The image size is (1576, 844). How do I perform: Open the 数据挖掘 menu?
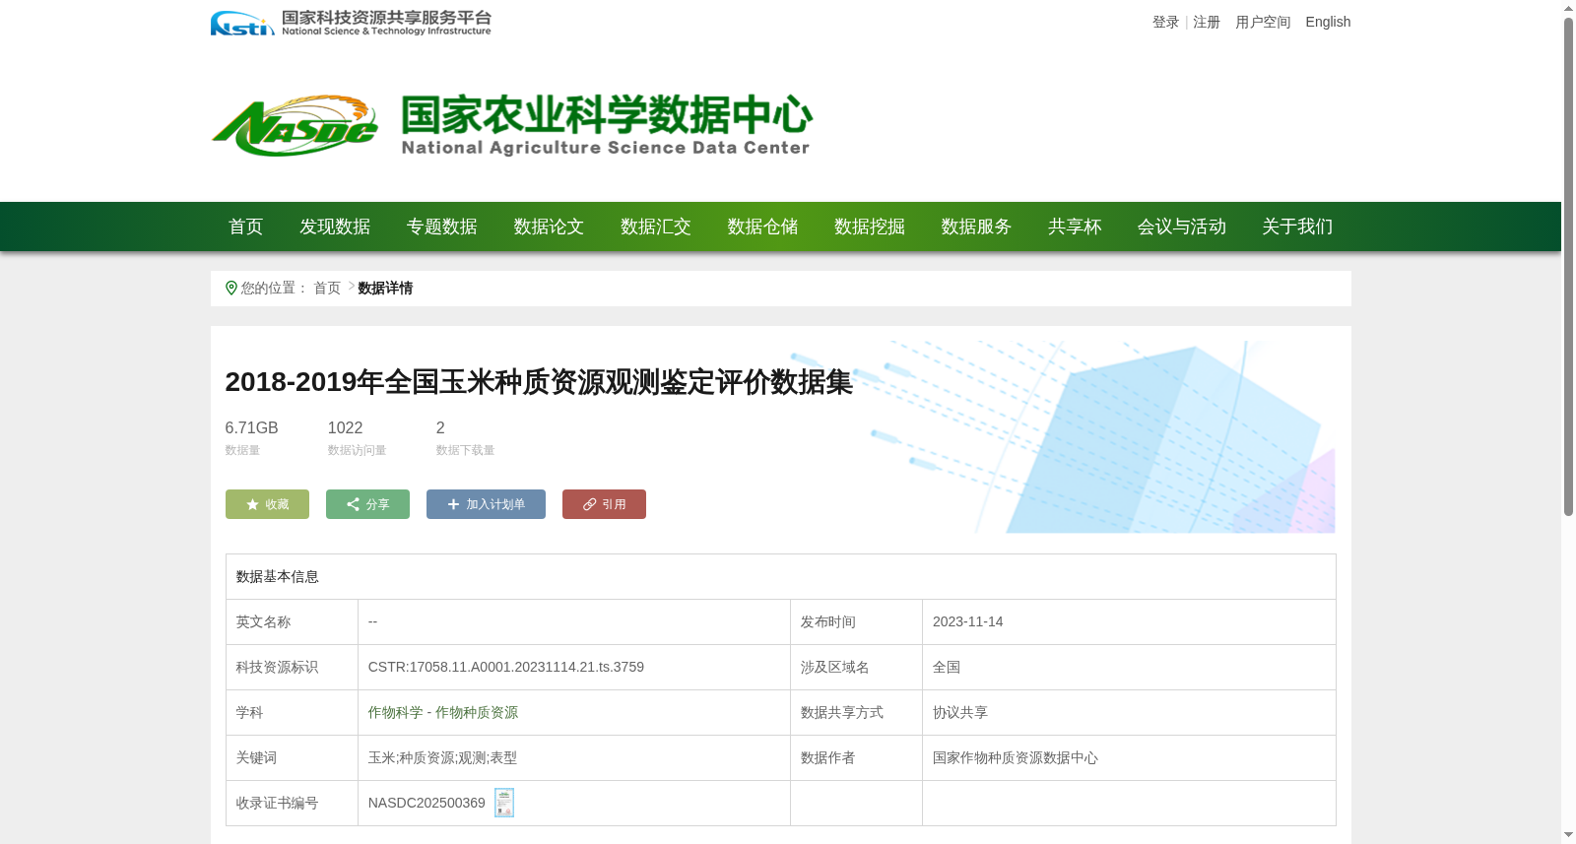870,227
